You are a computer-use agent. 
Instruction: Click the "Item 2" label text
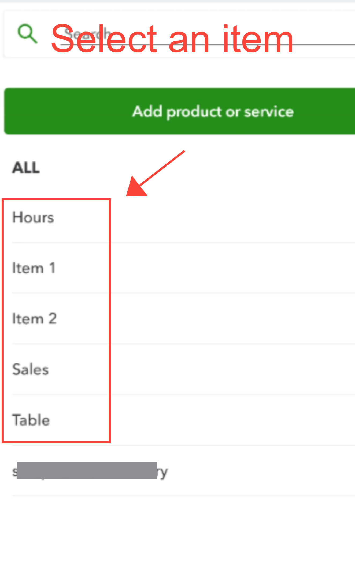point(34,319)
